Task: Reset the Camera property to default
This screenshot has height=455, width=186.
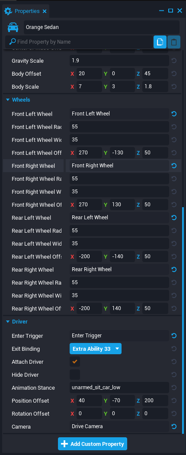Action: [174, 426]
